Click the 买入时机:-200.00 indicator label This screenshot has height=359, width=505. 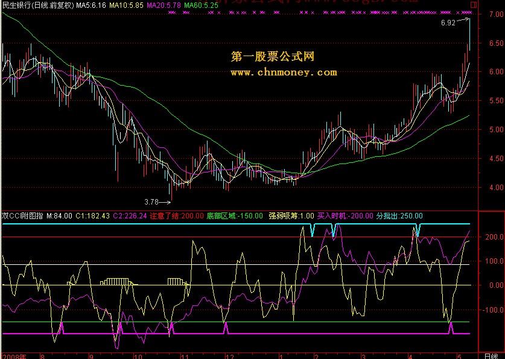coord(345,216)
